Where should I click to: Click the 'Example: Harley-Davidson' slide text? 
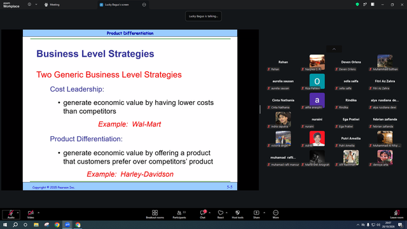pyautogui.click(x=130, y=174)
